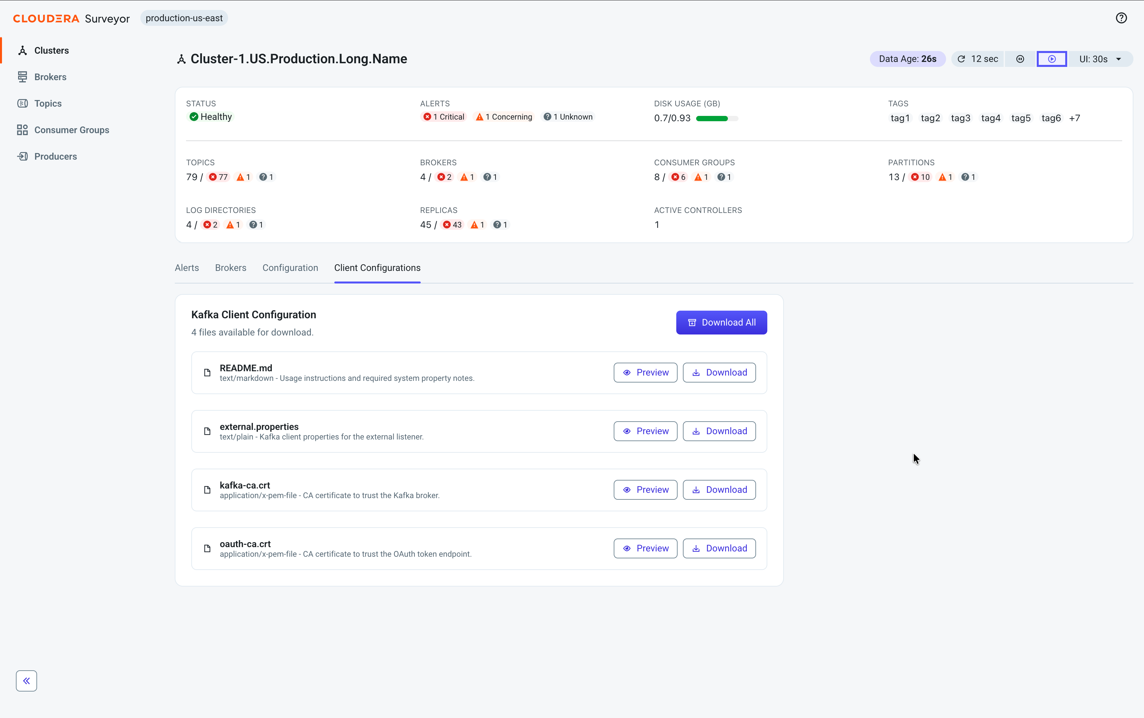Viewport: 1144px width, 718px height.
Task: Click the 12 sec refresh icon
Action: 961,59
